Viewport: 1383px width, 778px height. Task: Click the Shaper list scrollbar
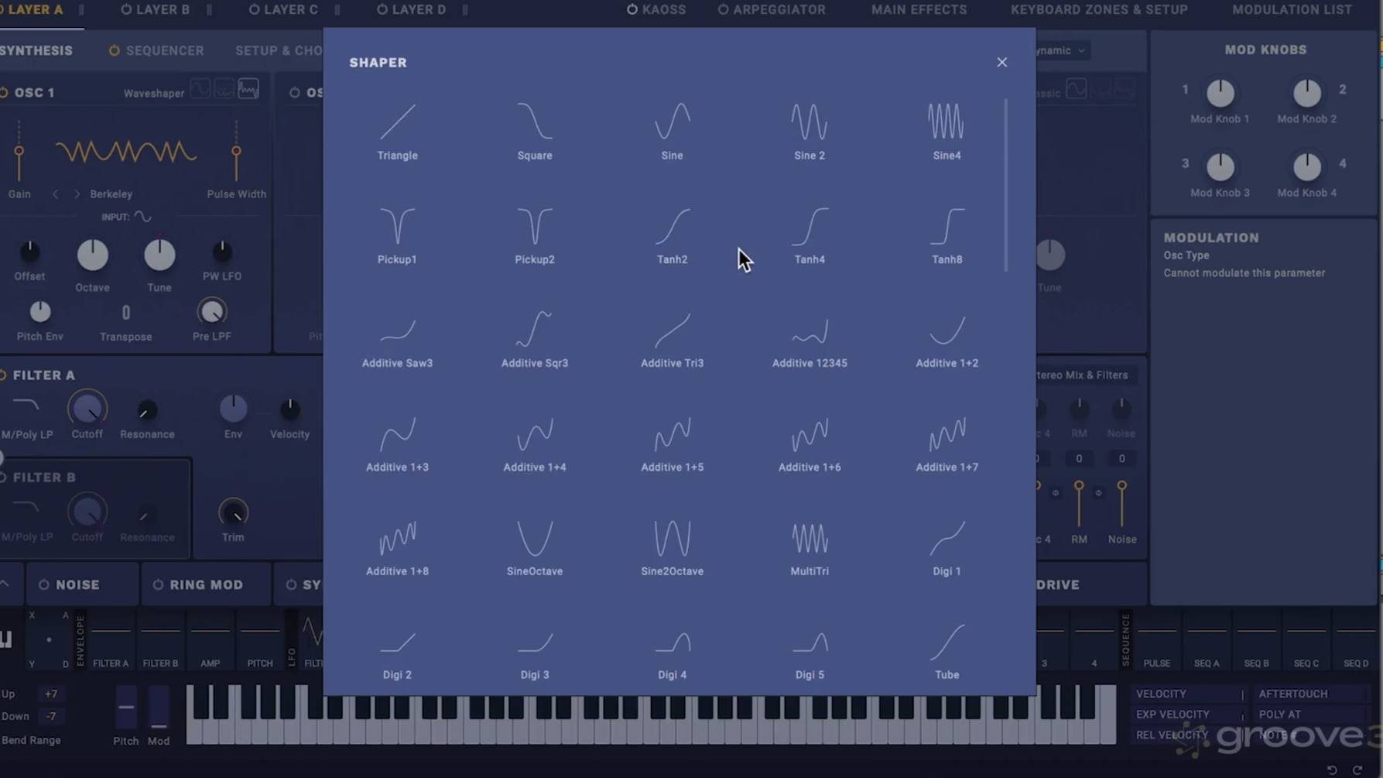(1006, 185)
